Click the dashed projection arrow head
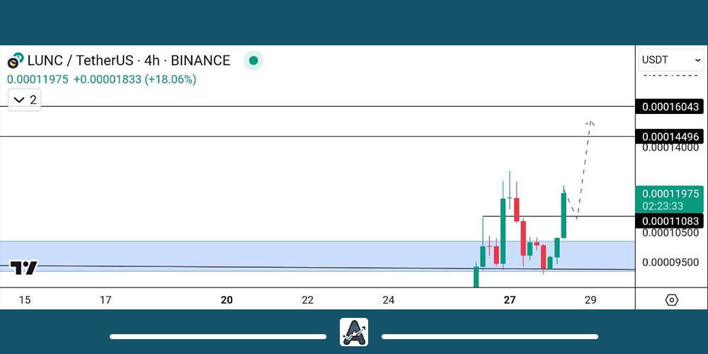 pyautogui.click(x=590, y=123)
